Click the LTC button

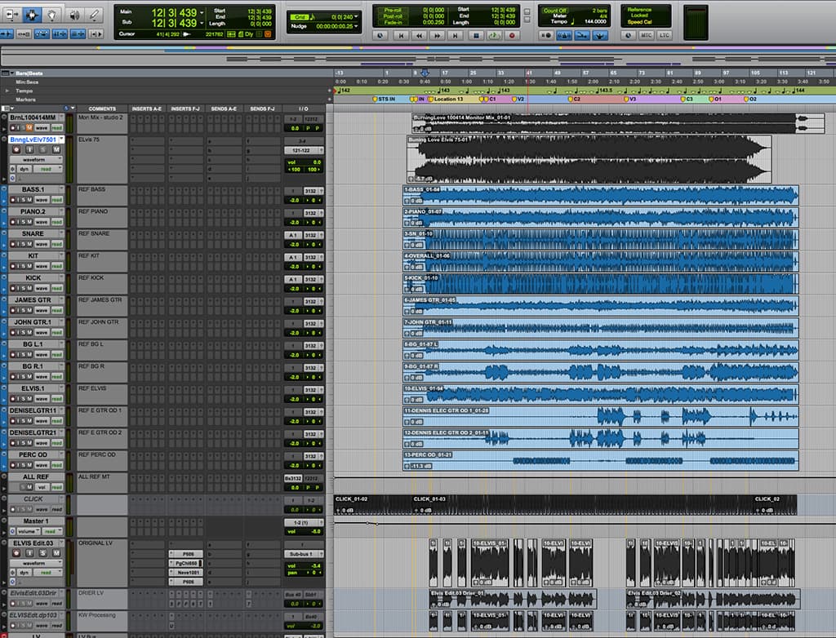point(664,35)
